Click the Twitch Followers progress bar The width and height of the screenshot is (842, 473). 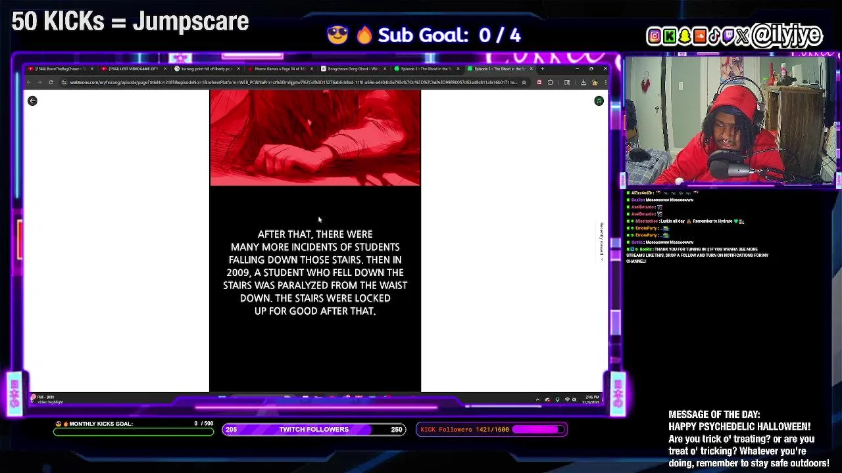tap(314, 430)
